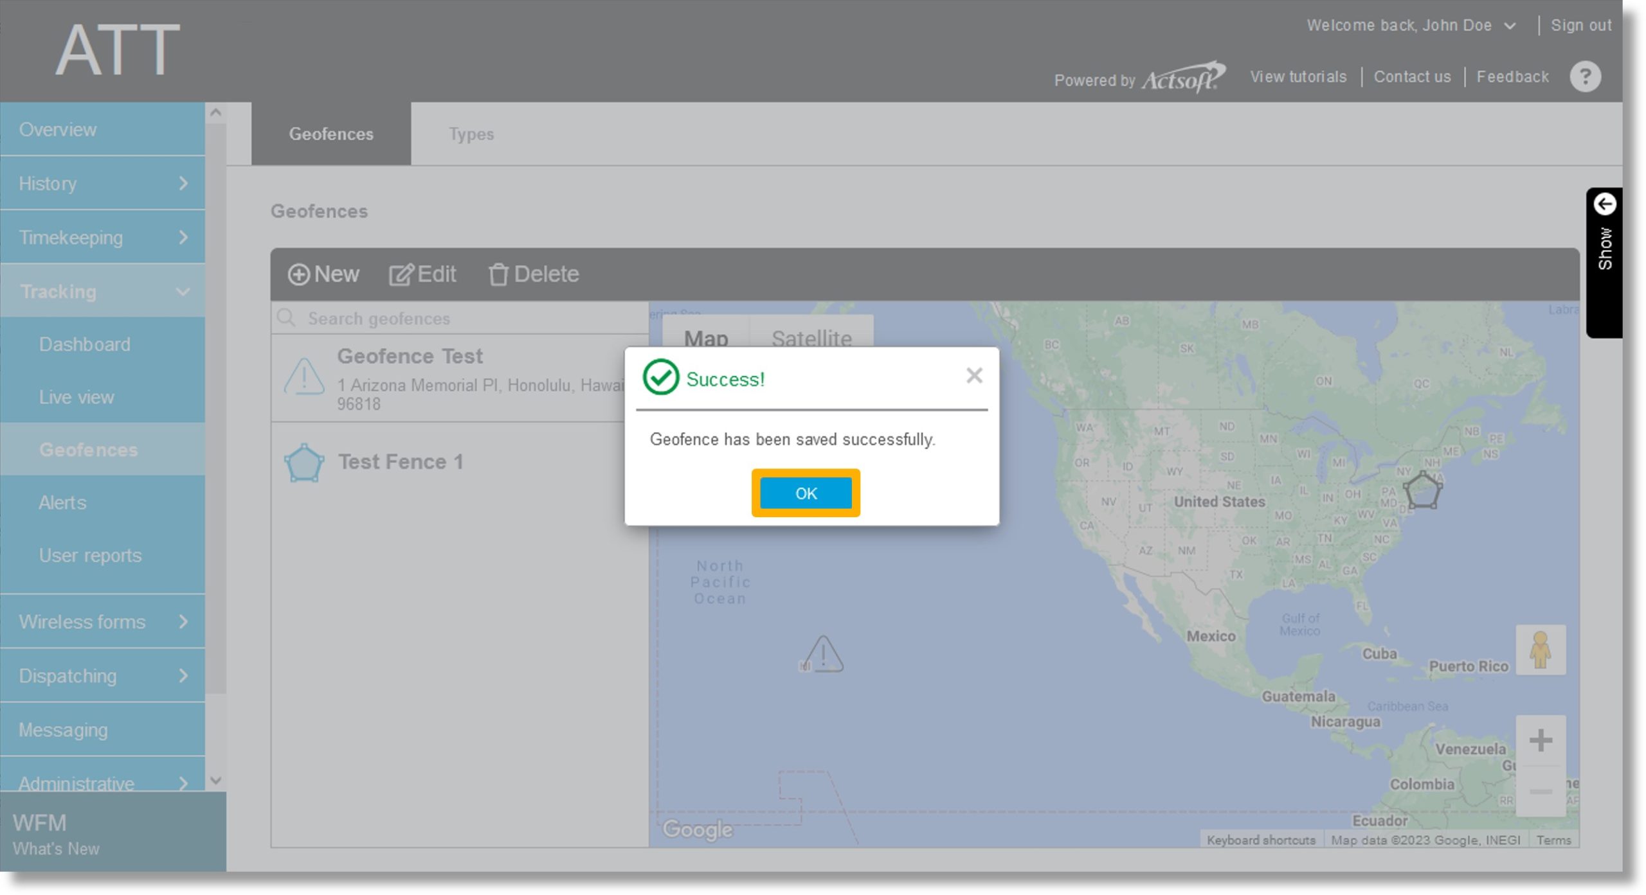Click Map data ©2023 Google, INEGI attribution
The width and height of the screenshot is (1646, 895).
pyautogui.click(x=1425, y=840)
